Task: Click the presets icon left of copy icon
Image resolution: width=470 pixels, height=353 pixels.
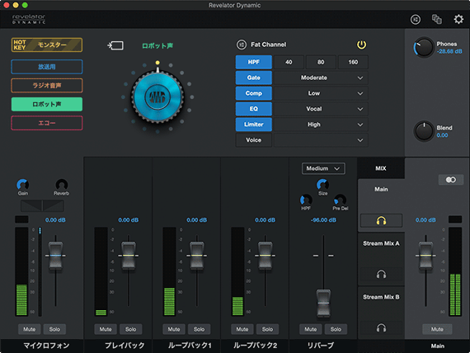Action: (416, 20)
